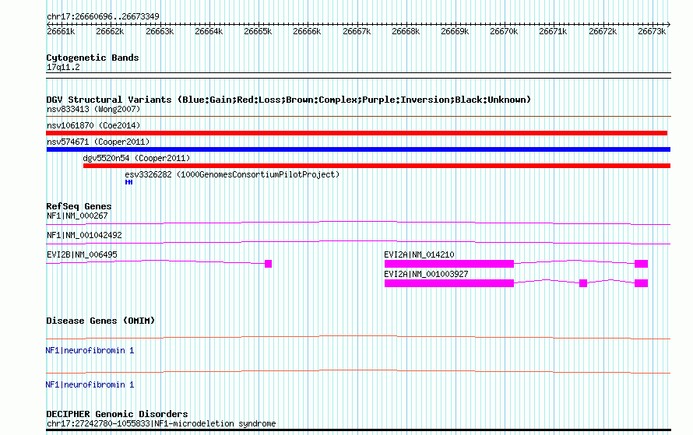
Task: Click the large EVI2A NM_014210 exon bar
Action: click(x=449, y=264)
